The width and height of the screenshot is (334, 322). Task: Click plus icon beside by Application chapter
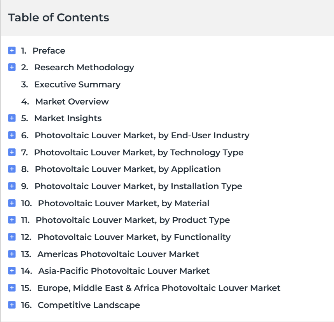pos(12,169)
